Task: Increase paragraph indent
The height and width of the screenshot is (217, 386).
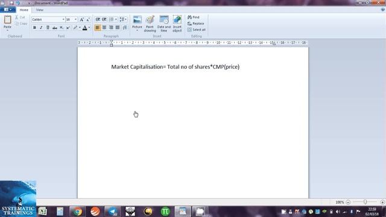Action: 104,19
